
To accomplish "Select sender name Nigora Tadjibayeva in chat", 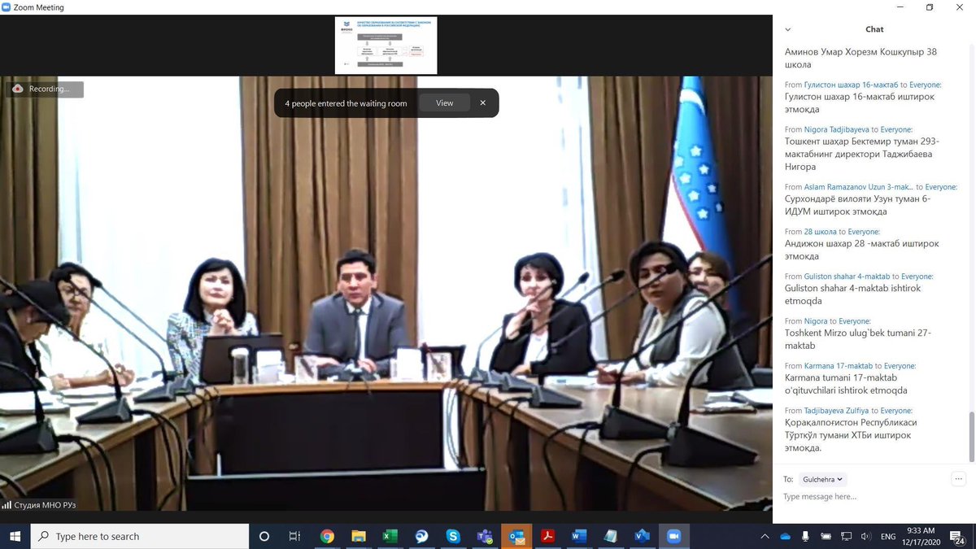I will pos(837,129).
